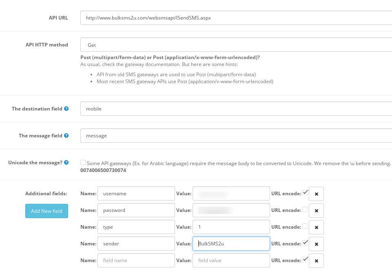Viewport: 392px width, 276px height.
Task: Show help for the message field
Action: (66, 136)
